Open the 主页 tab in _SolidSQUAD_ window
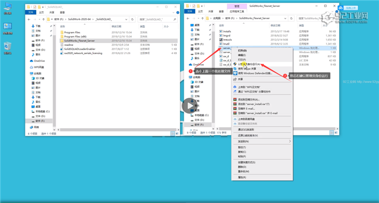 point(41,12)
